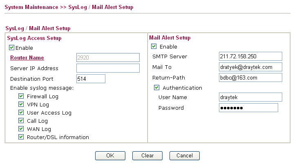The width and height of the screenshot is (299, 168).
Task: Disable the mail Authentication checkbox
Action: [x=157, y=88]
